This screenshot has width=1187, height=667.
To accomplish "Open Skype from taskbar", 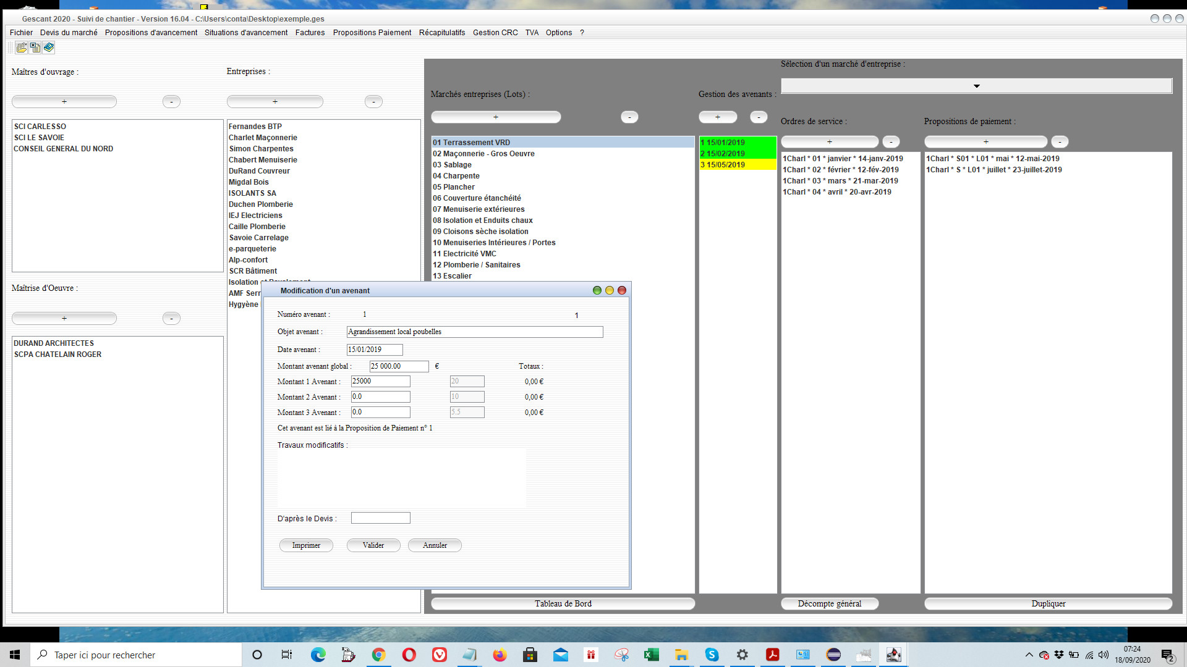I will pyautogui.click(x=712, y=655).
